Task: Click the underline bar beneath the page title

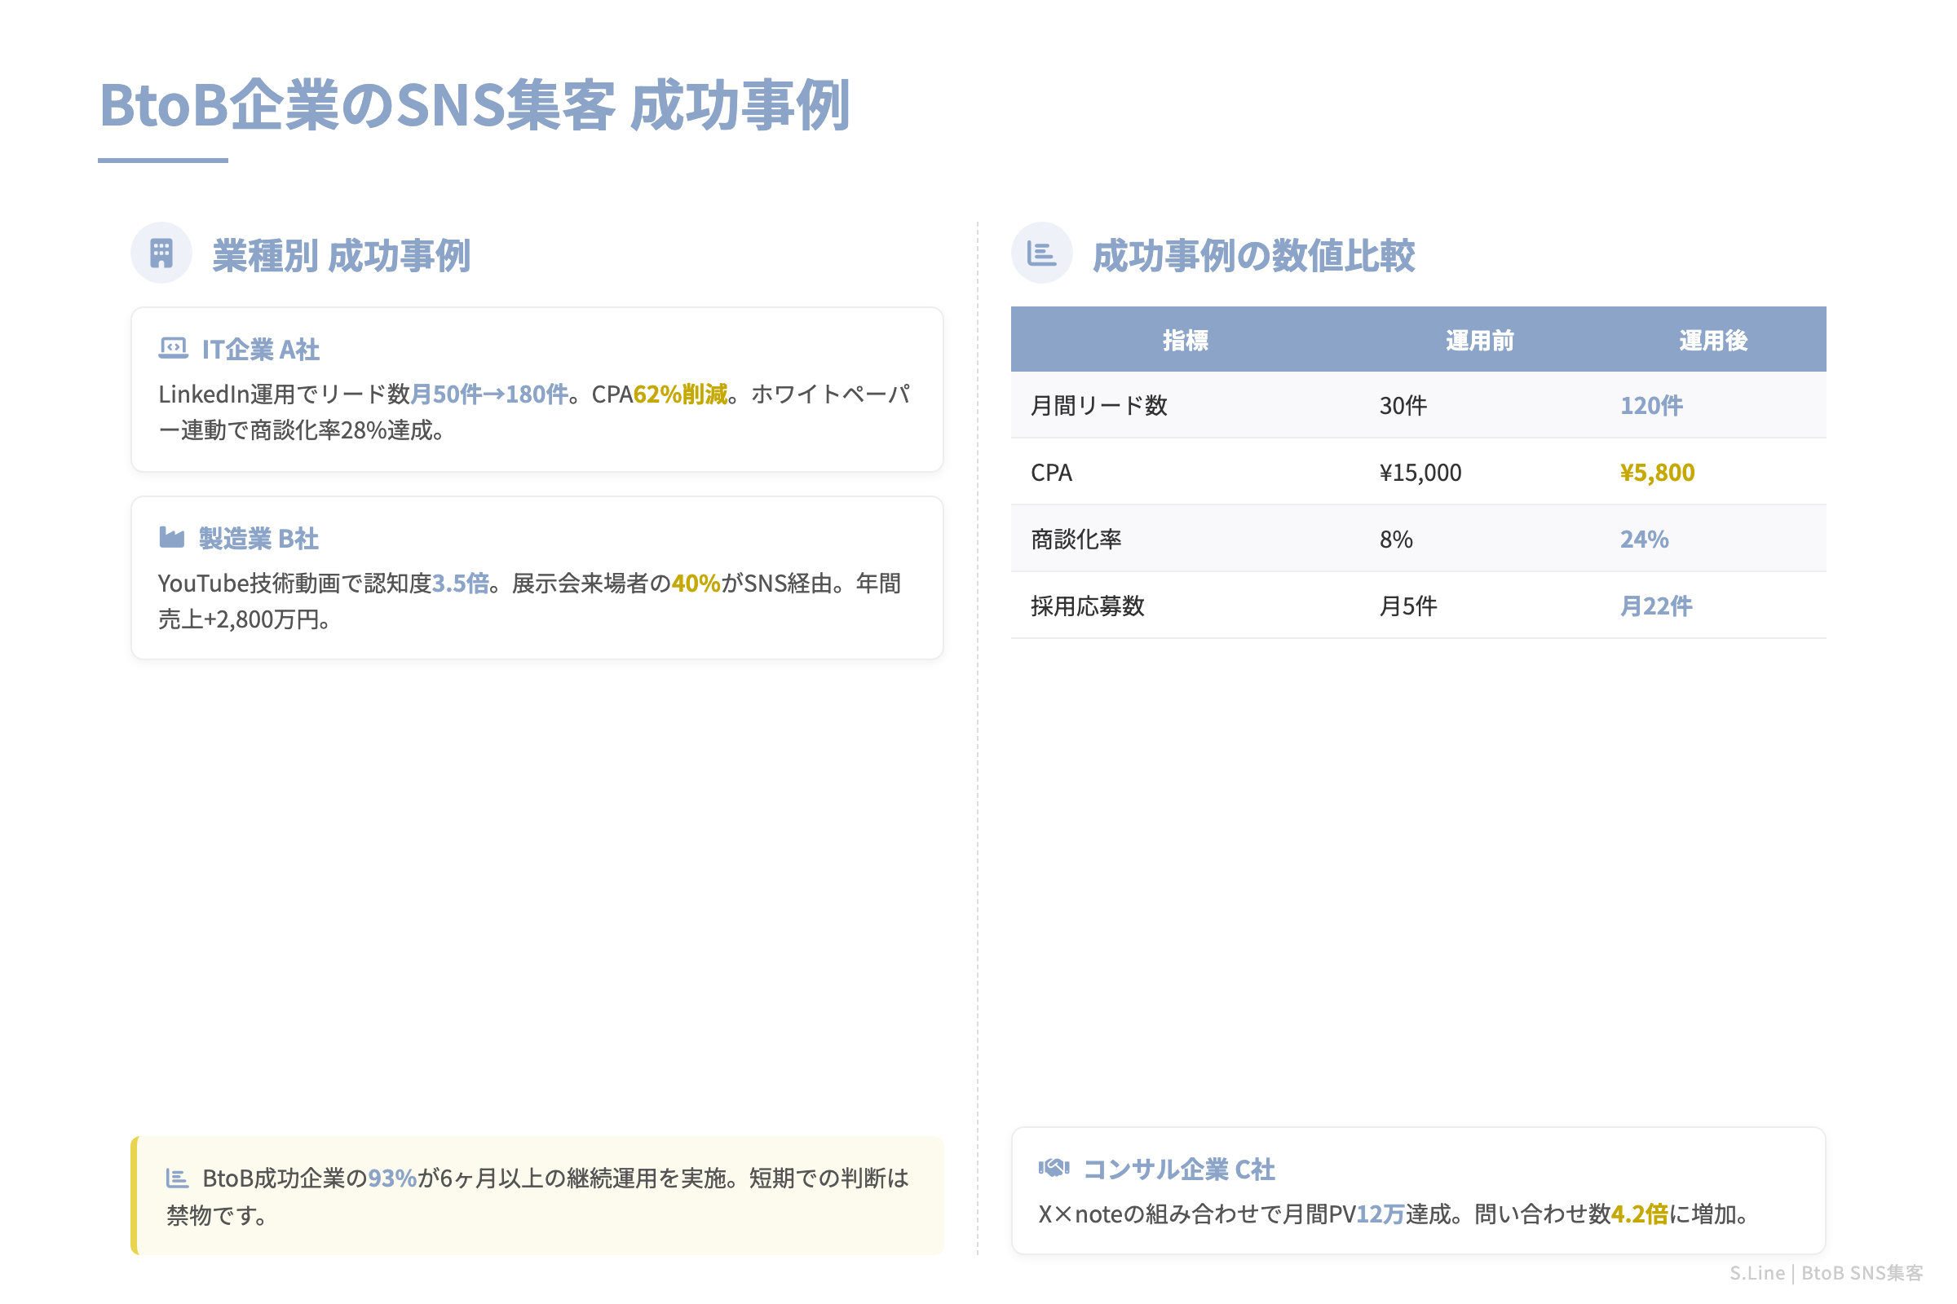Action: pos(163,160)
